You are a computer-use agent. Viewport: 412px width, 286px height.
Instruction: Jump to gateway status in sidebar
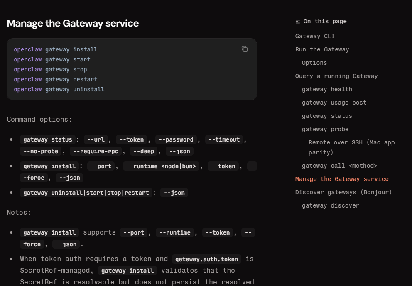[327, 116]
